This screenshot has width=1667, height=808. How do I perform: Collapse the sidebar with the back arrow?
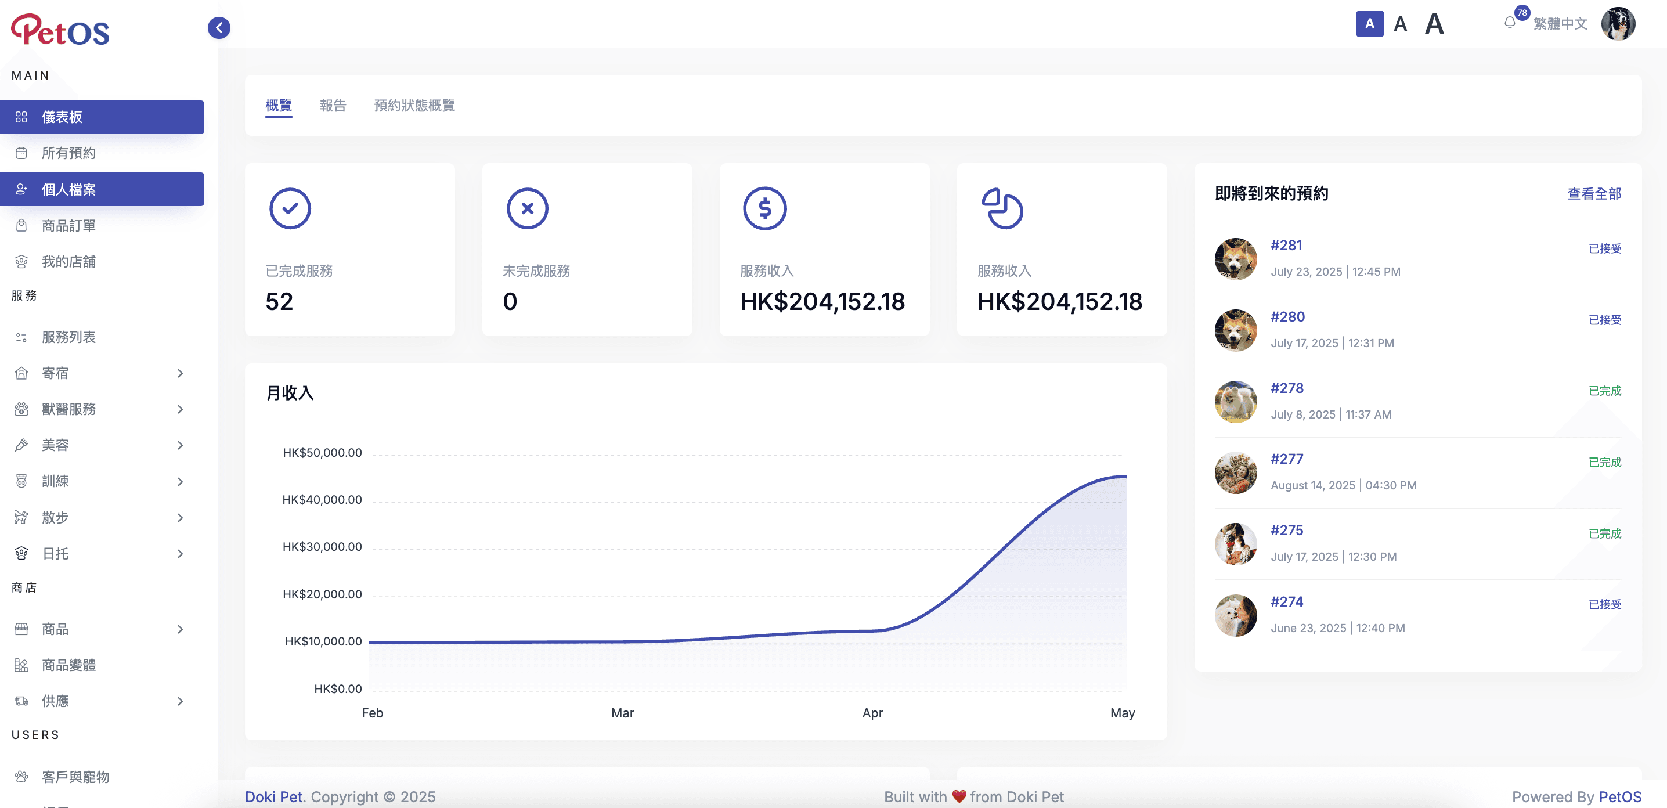[x=219, y=28]
